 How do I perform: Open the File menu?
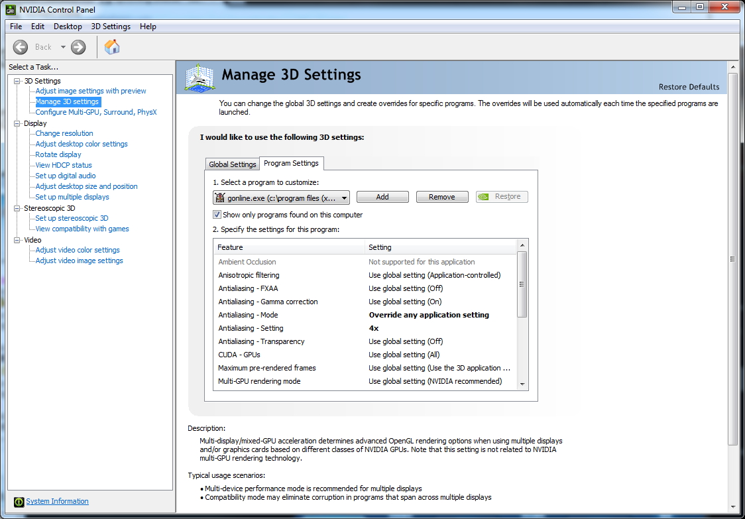(16, 27)
